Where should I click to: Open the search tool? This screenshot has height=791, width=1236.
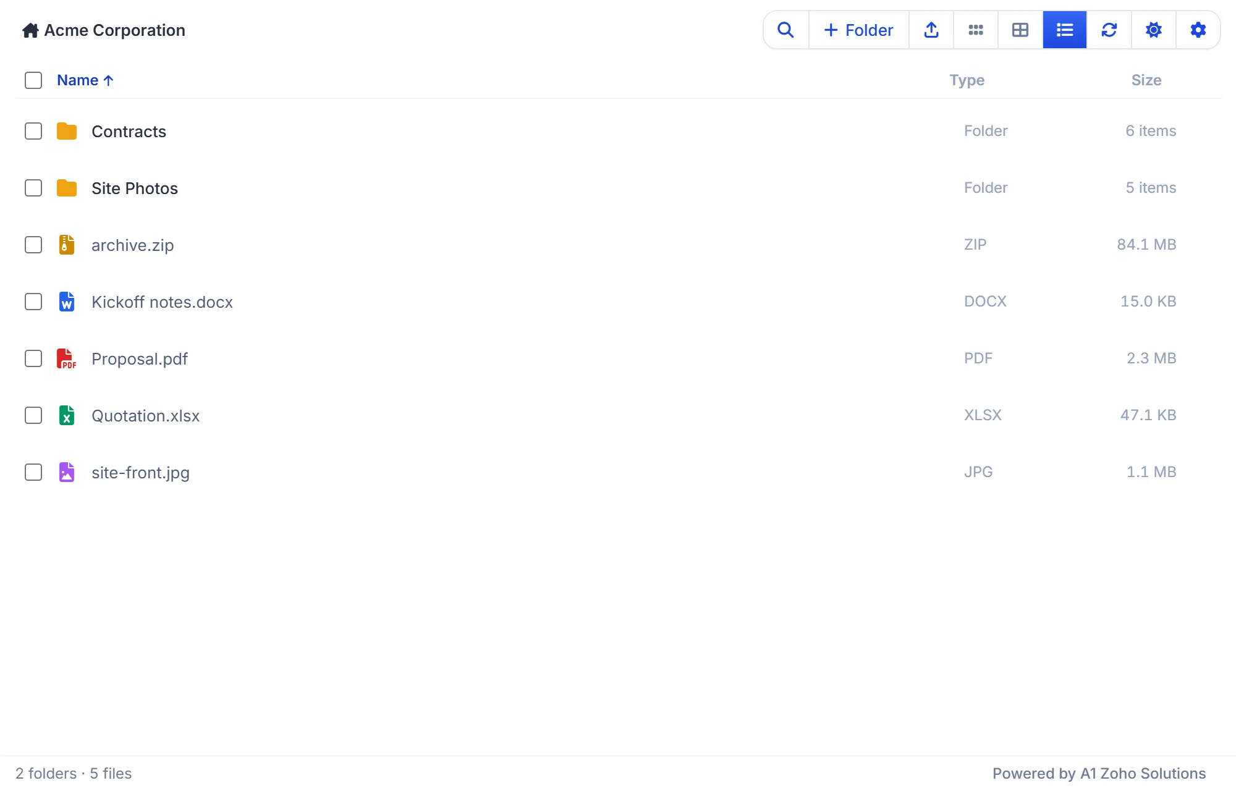(785, 30)
